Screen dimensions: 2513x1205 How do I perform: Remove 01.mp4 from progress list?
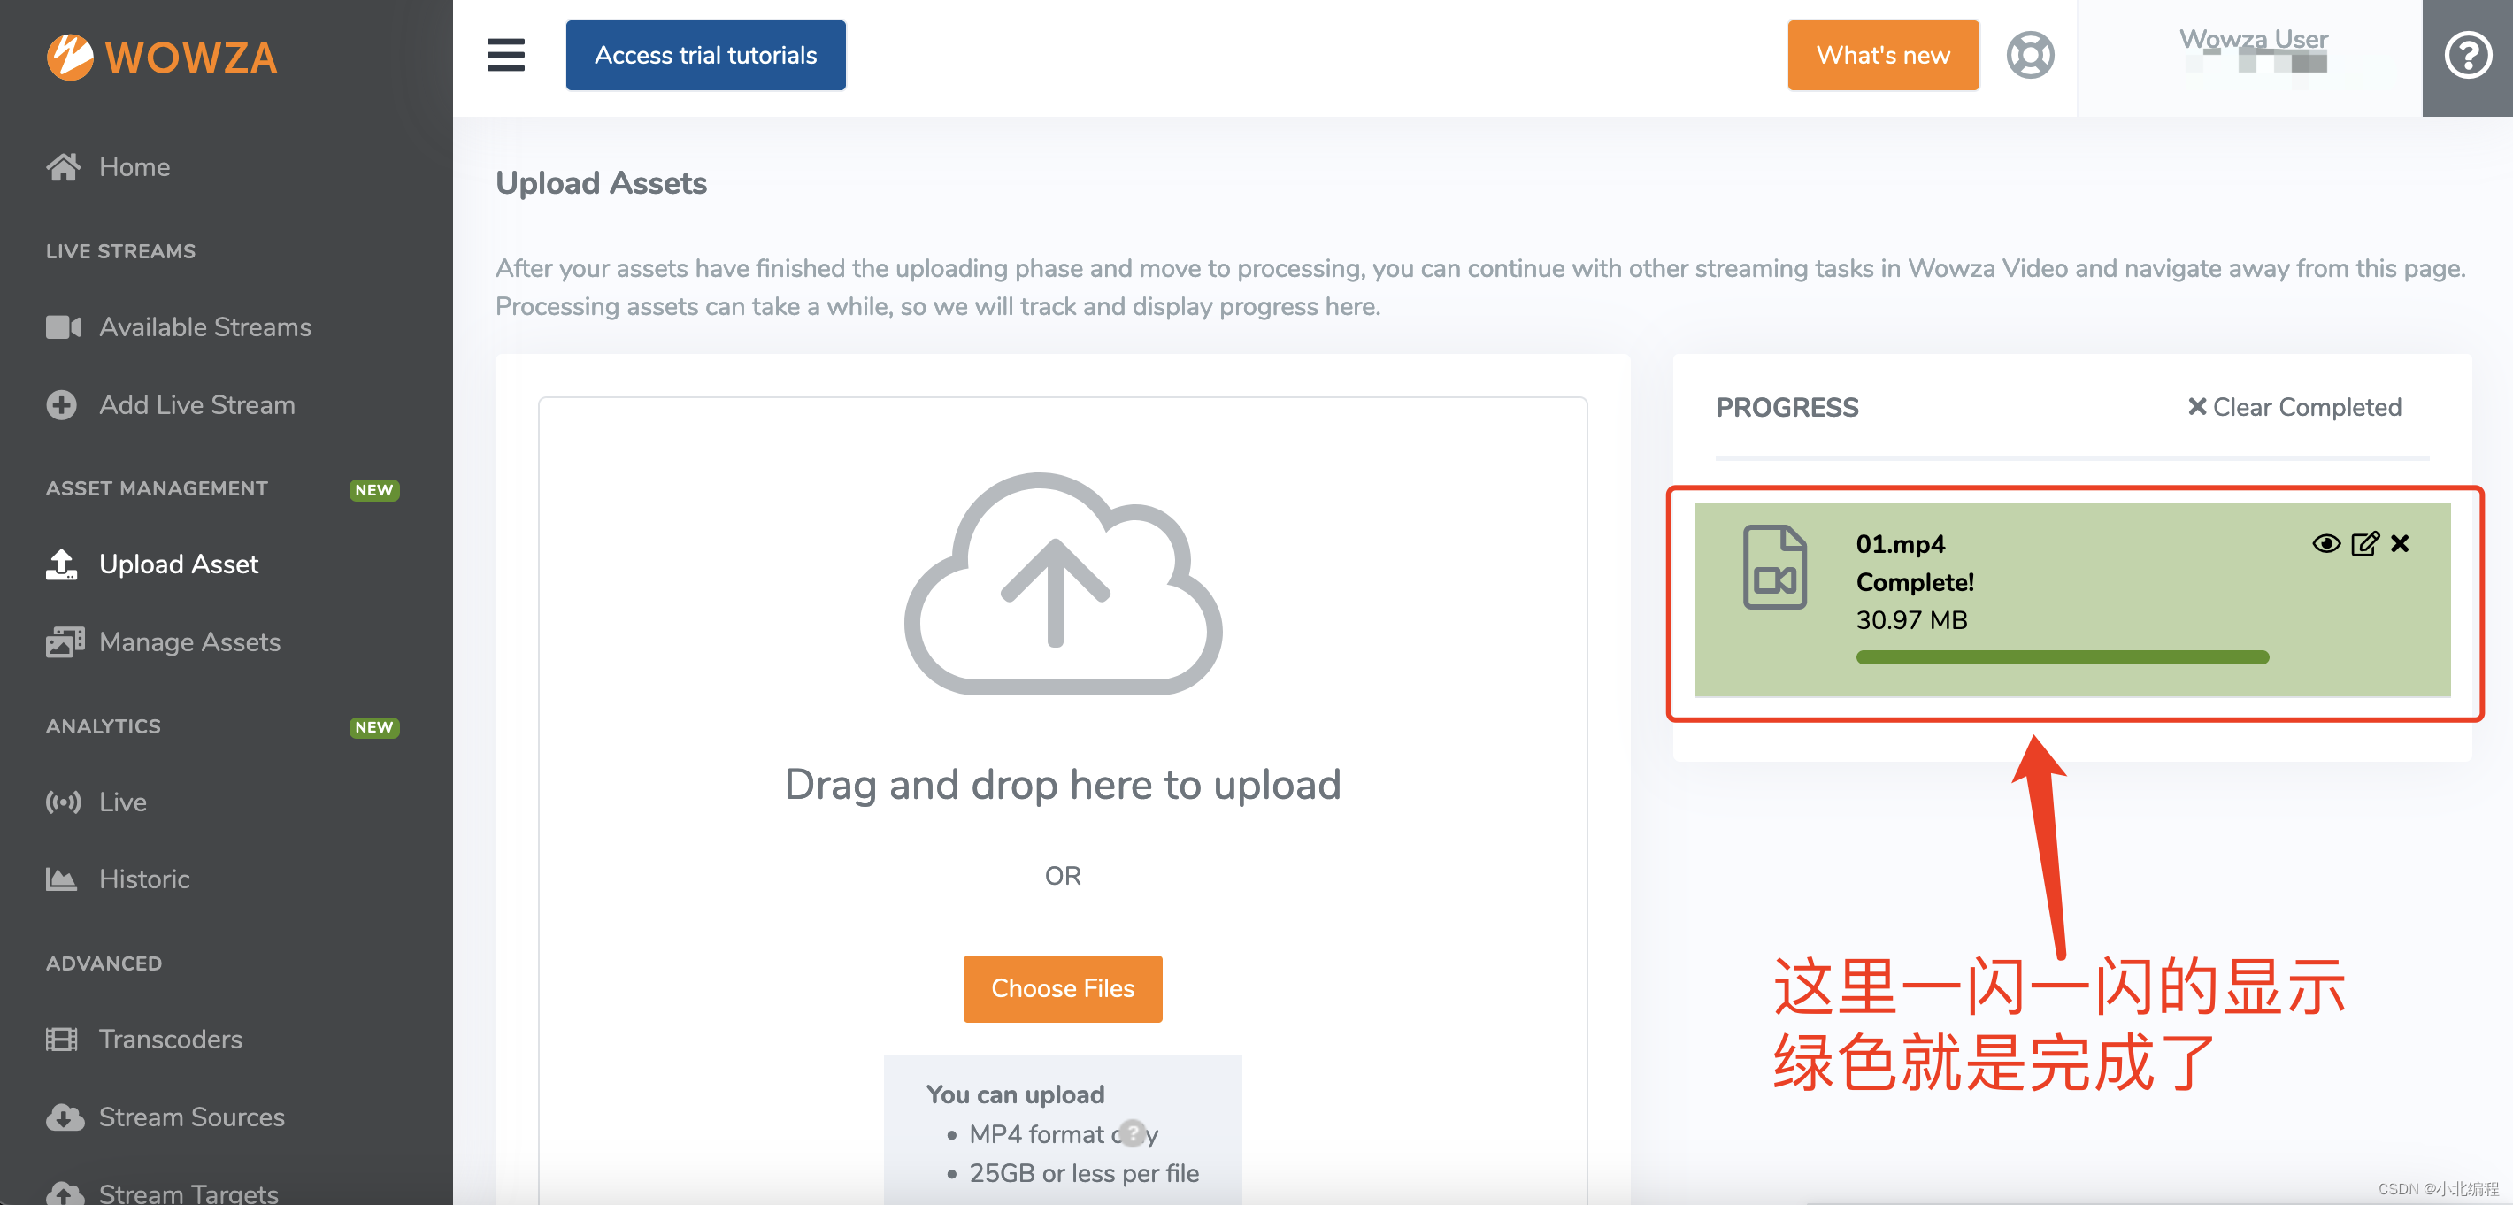(x=2400, y=543)
